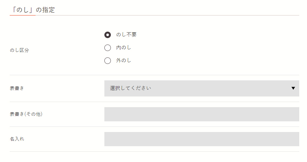Click the 表書き row label

coord(17,88)
